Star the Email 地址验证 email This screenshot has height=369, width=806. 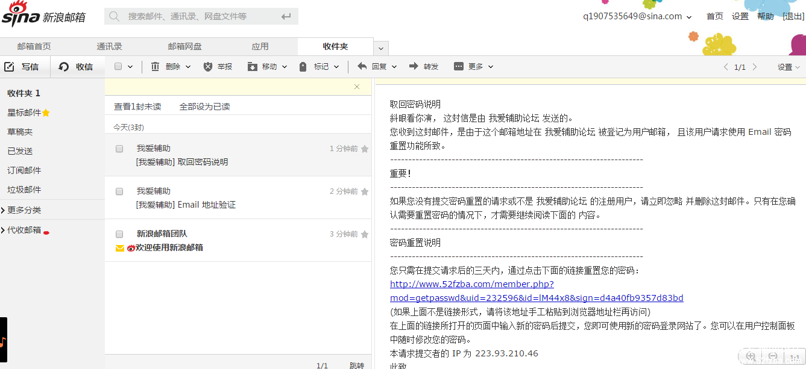[x=365, y=192]
